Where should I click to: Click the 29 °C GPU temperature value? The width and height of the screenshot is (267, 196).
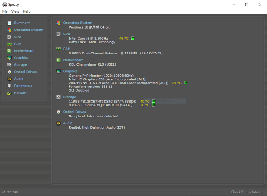tap(177, 83)
